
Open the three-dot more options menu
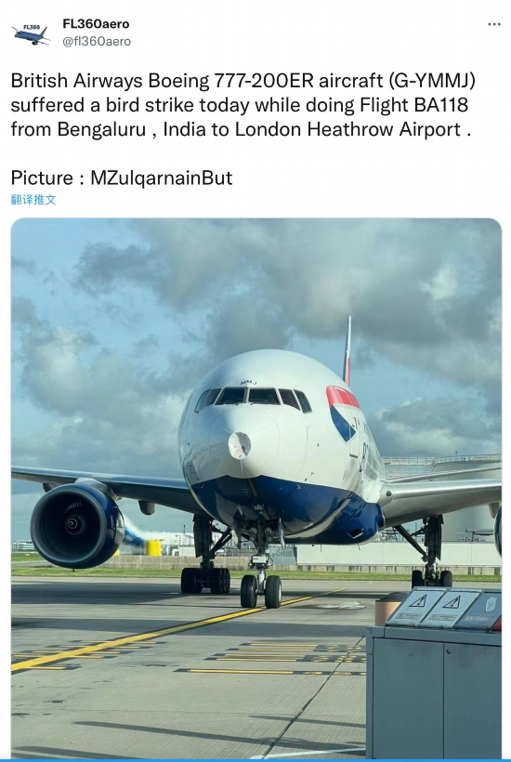pos(494,24)
